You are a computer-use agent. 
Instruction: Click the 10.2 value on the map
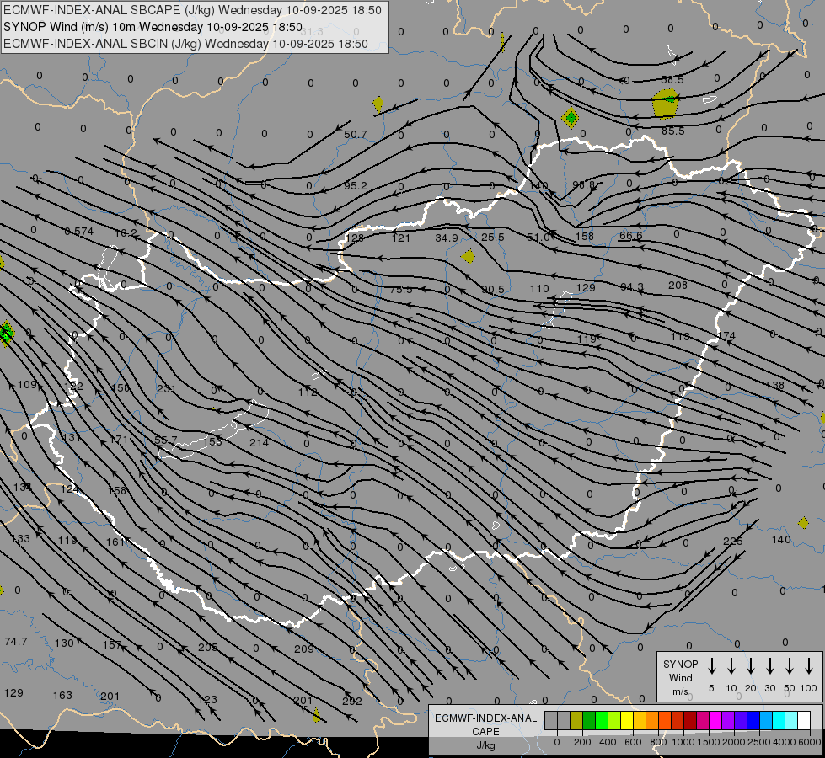click(x=126, y=232)
